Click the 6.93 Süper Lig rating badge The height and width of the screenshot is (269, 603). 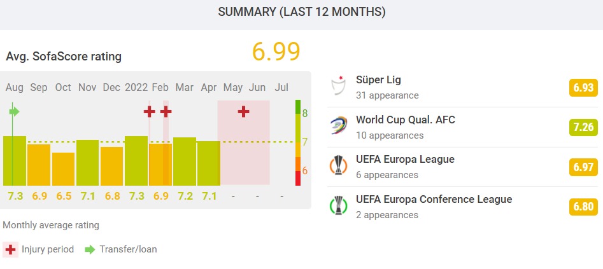point(583,88)
